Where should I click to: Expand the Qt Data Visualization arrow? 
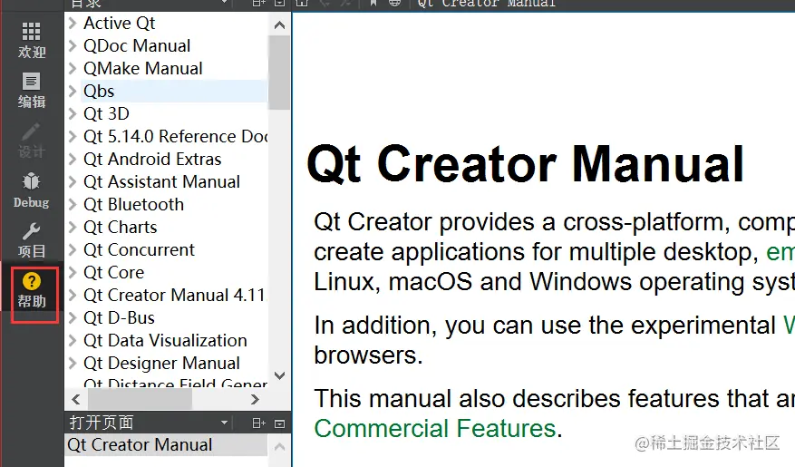point(73,340)
